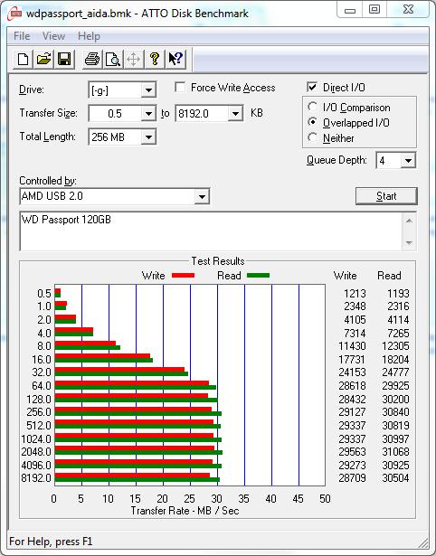The image size is (436, 556).
Task: Open Print Preview toolbar icon
Action: (113, 59)
